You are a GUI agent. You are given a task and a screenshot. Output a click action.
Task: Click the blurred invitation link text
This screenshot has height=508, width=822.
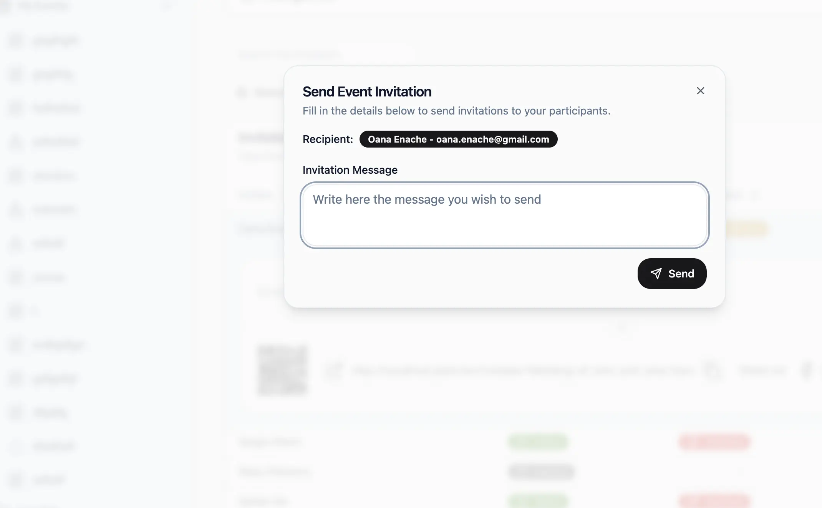coord(523,370)
